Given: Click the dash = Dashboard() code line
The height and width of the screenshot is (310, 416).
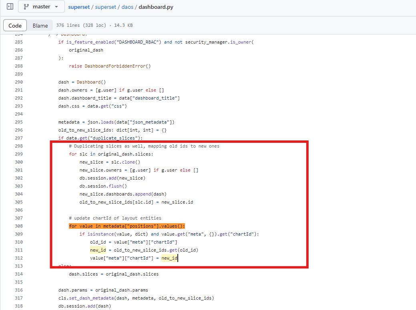Looking at the screenshot, I should coord(82,82).
